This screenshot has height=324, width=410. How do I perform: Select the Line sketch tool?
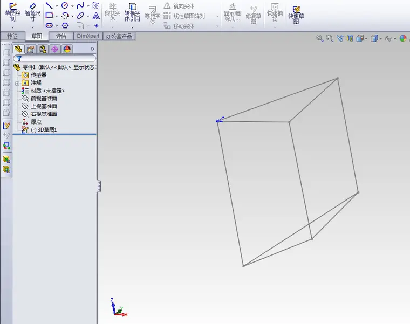(x=49, y=5)
